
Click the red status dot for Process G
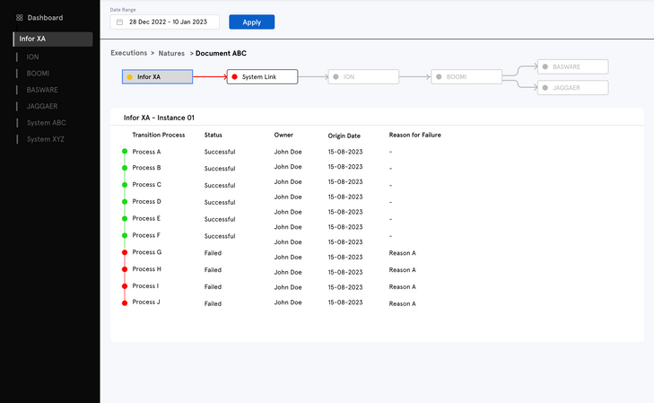(125, 252)
